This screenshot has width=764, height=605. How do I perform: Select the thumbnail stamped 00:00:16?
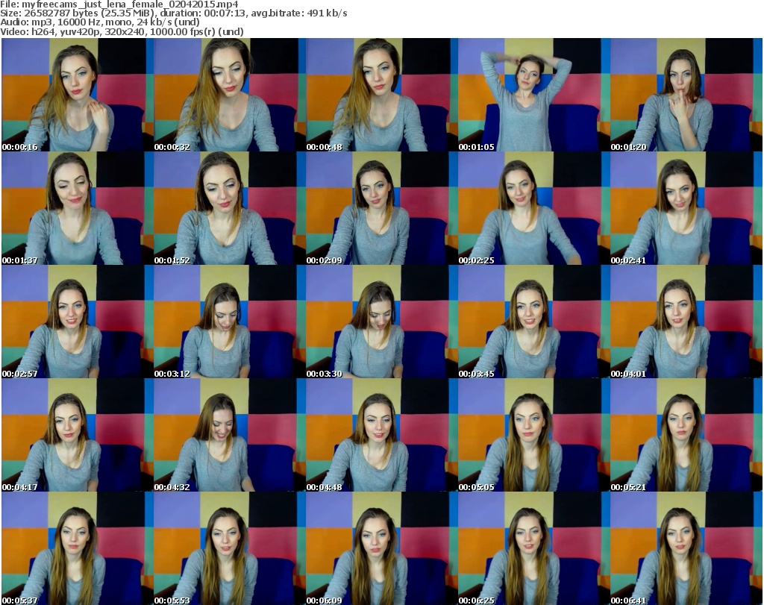(x=77, y=95)
